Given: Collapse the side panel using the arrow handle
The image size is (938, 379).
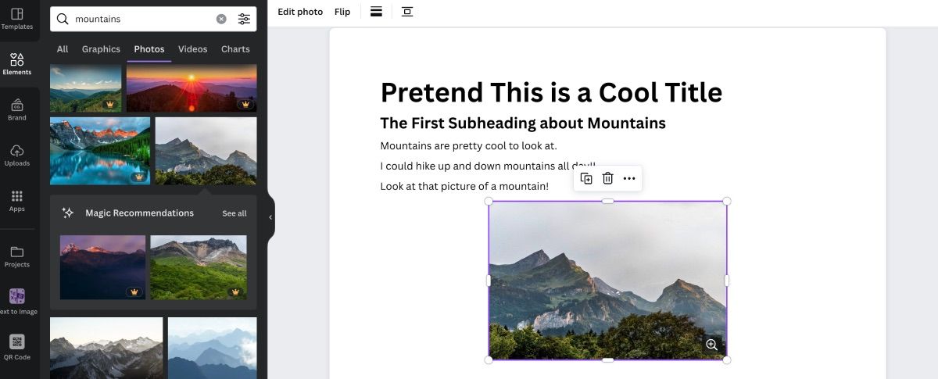Looking at the screenshot, I should coord(270,217).
